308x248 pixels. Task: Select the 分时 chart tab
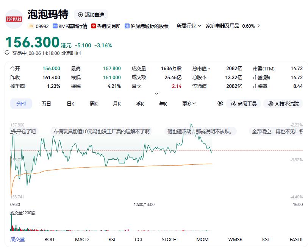click(21, 104)
